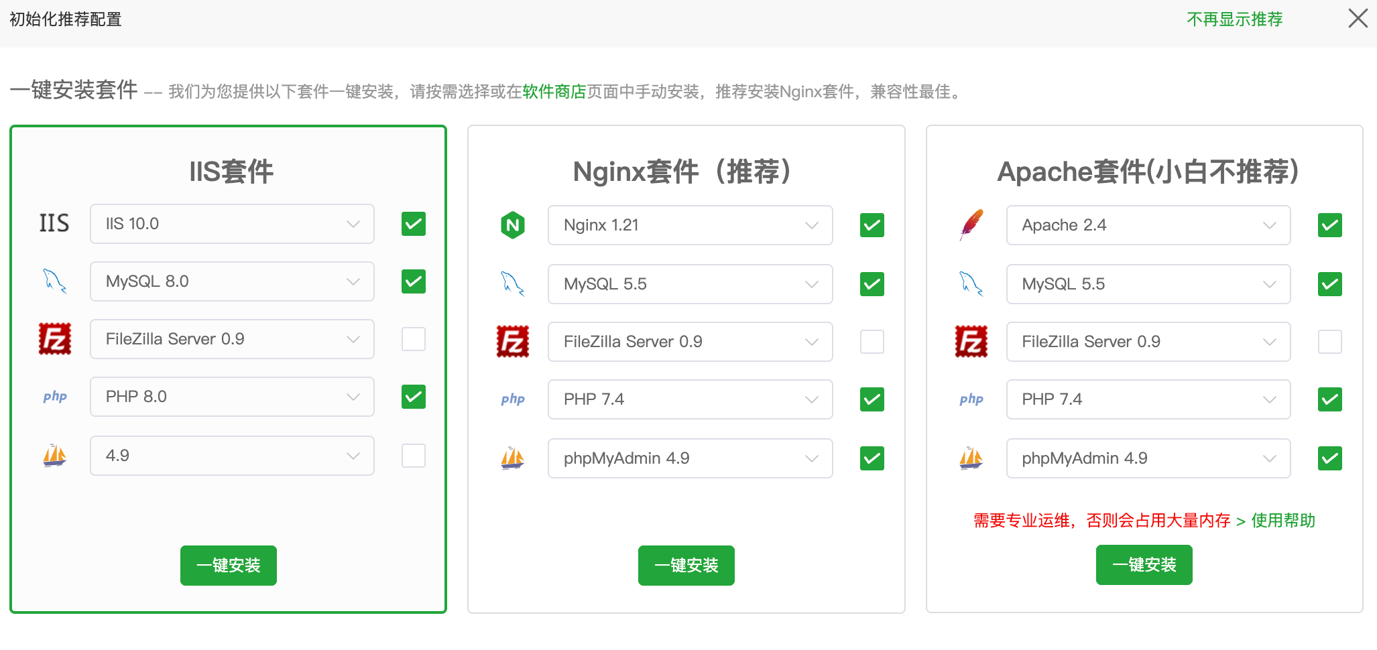The image size is (1377, 650).
Task: Click the phpMyAdmin sailboat icon in Apache suite
Action: click(971, 458)
